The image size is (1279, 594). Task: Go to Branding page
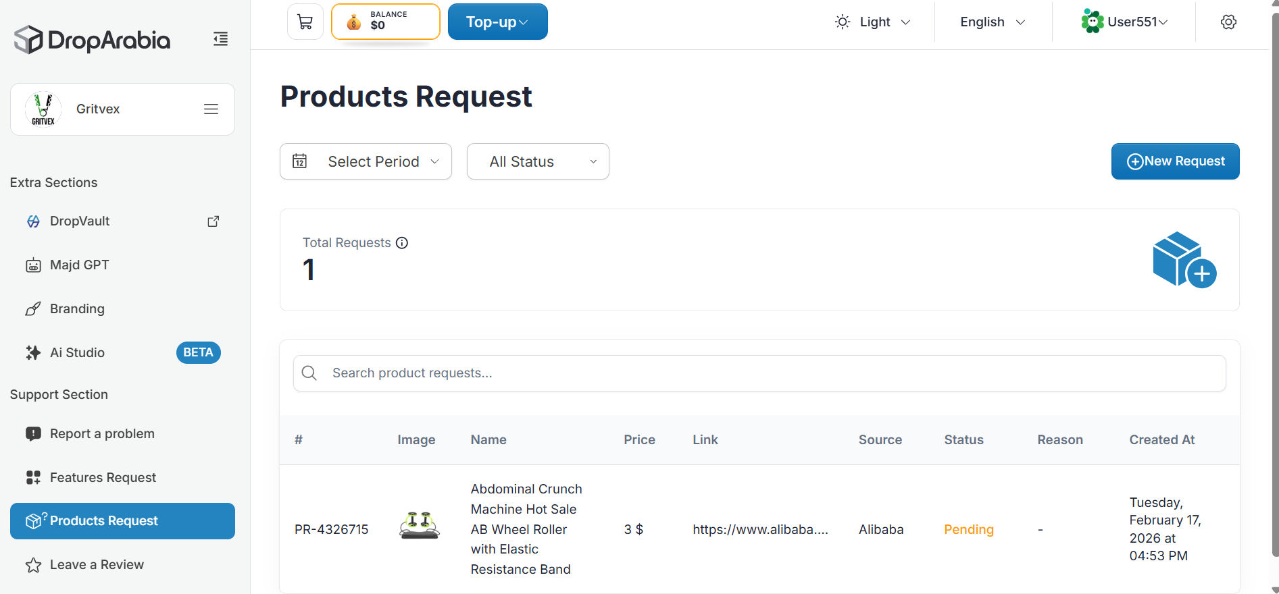(122, 309)
